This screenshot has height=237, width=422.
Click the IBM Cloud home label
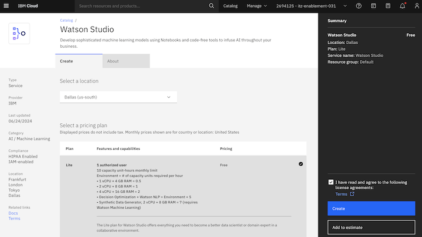28,6
